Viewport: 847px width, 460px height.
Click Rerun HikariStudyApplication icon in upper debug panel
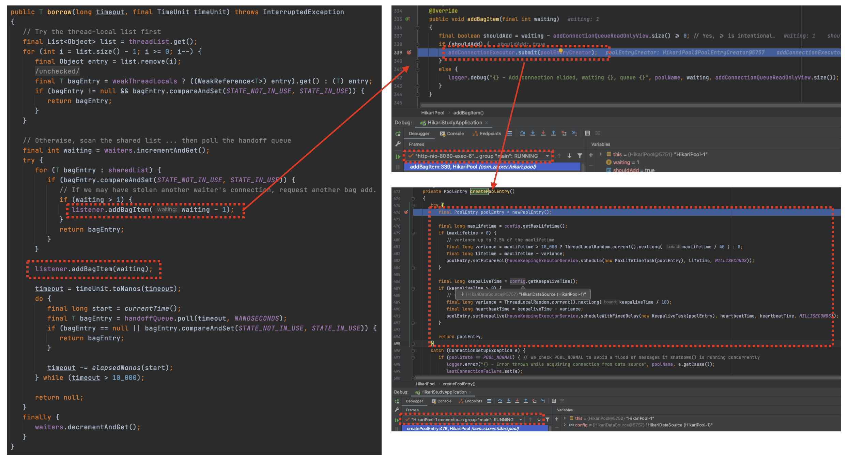398,134
